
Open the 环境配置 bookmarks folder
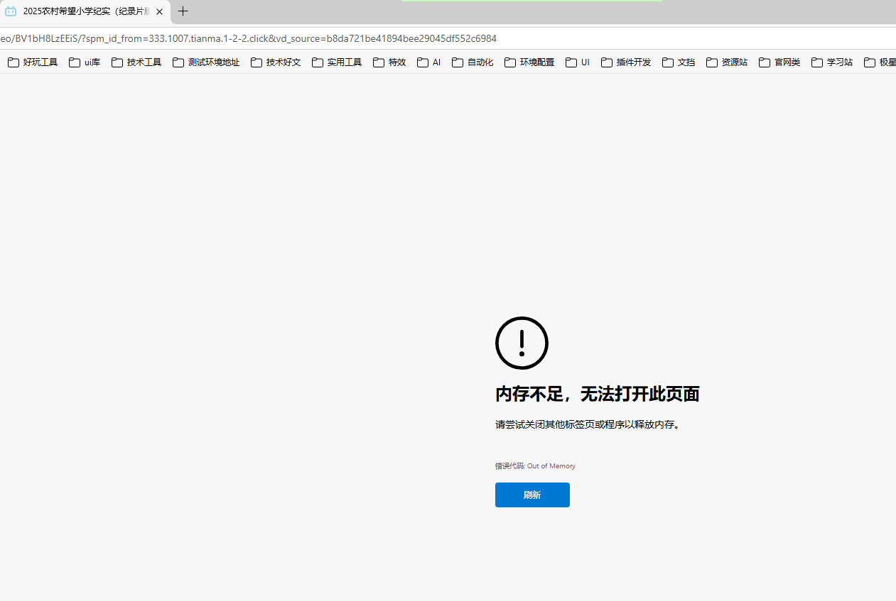(529, 62)
